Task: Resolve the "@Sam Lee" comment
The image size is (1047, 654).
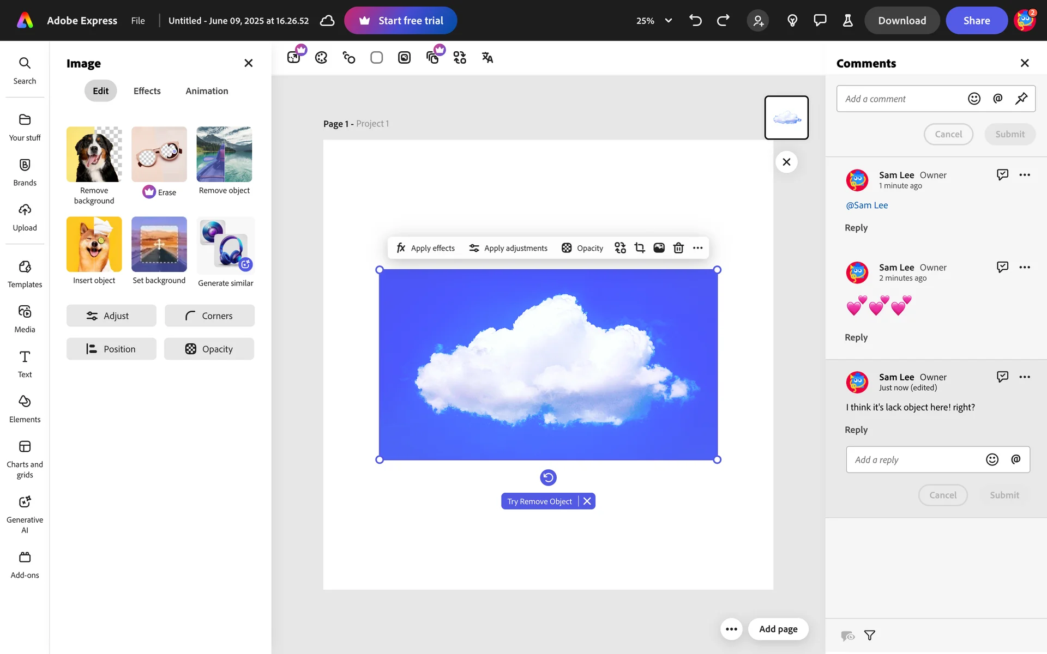Action: [x=1002, y=175]
